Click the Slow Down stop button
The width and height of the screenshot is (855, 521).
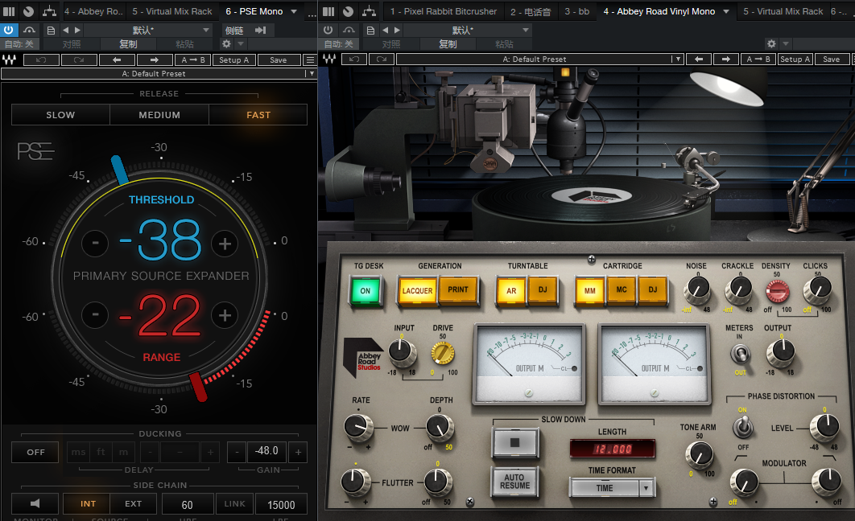click(x=514, y=442)
